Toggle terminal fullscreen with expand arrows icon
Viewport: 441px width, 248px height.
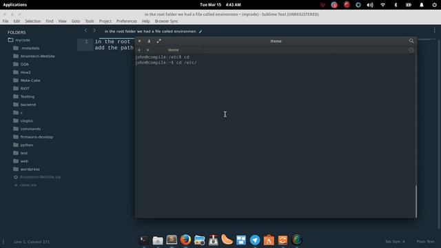tap(159, 41)
